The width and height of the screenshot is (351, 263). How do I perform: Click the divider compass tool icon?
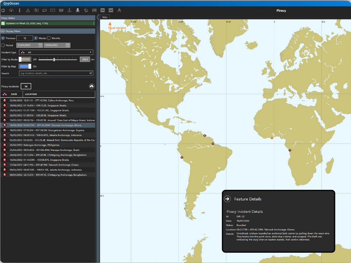coord(119,10)
